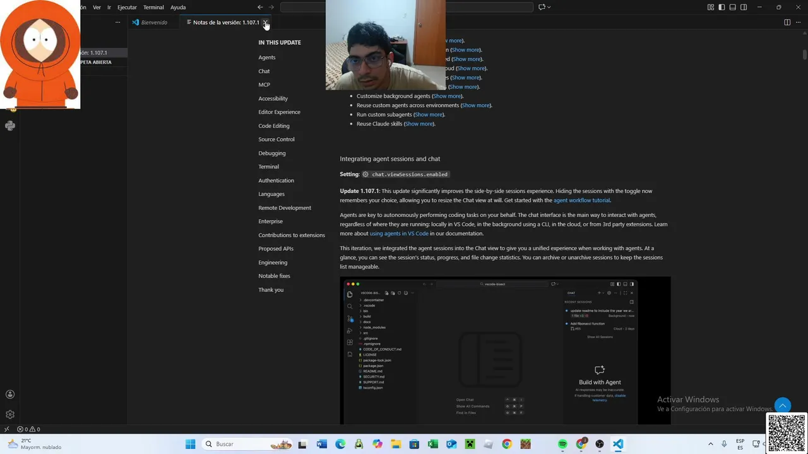Open the Terminal menu
The image size is (808, 454).
pyautogui.click(x=153, y=8)
